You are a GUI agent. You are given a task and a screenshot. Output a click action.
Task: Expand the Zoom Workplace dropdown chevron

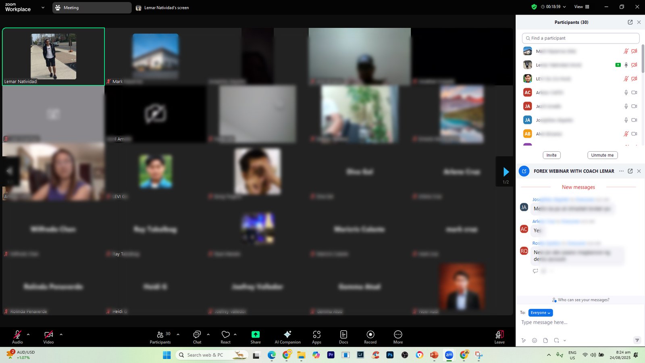pos(43,8)
